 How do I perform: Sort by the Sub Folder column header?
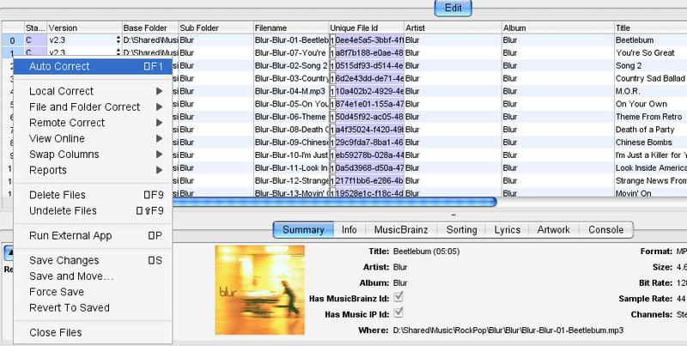pyautogui.click(x=216, y=28)
